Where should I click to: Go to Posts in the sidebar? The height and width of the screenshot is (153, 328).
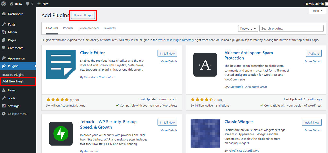(x=11, y=24)
